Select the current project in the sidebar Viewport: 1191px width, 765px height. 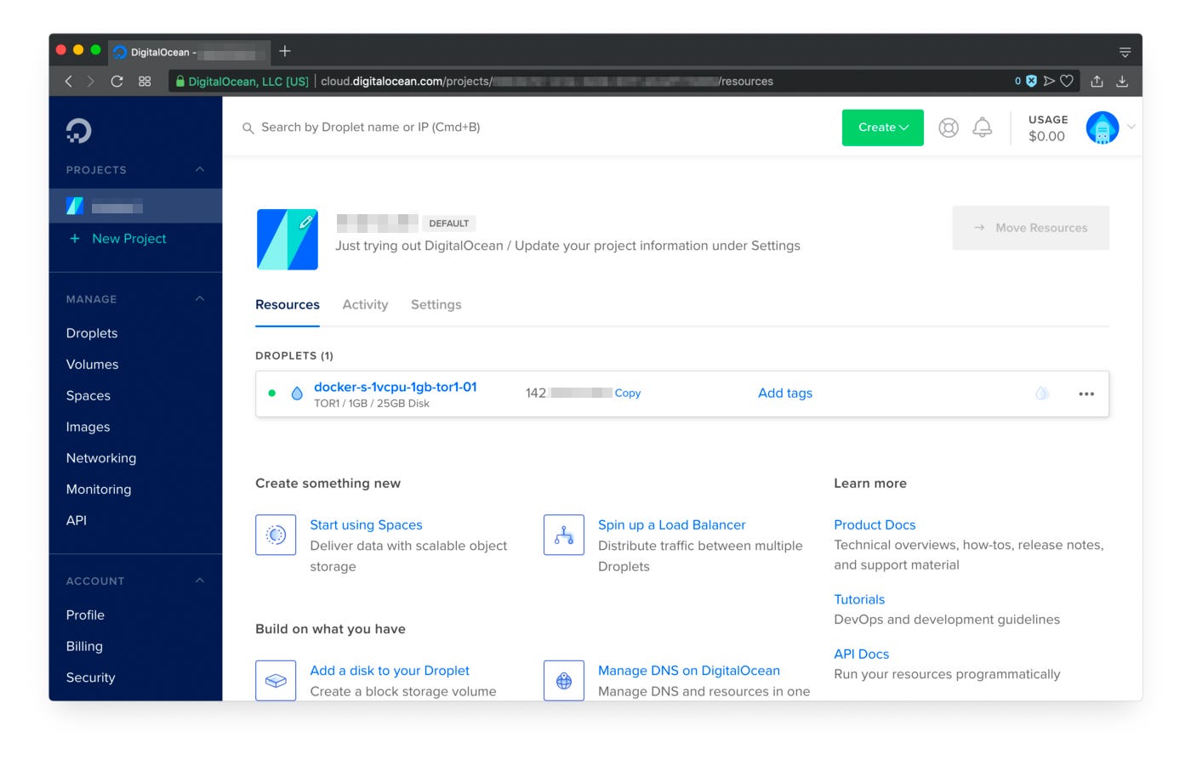135,206
